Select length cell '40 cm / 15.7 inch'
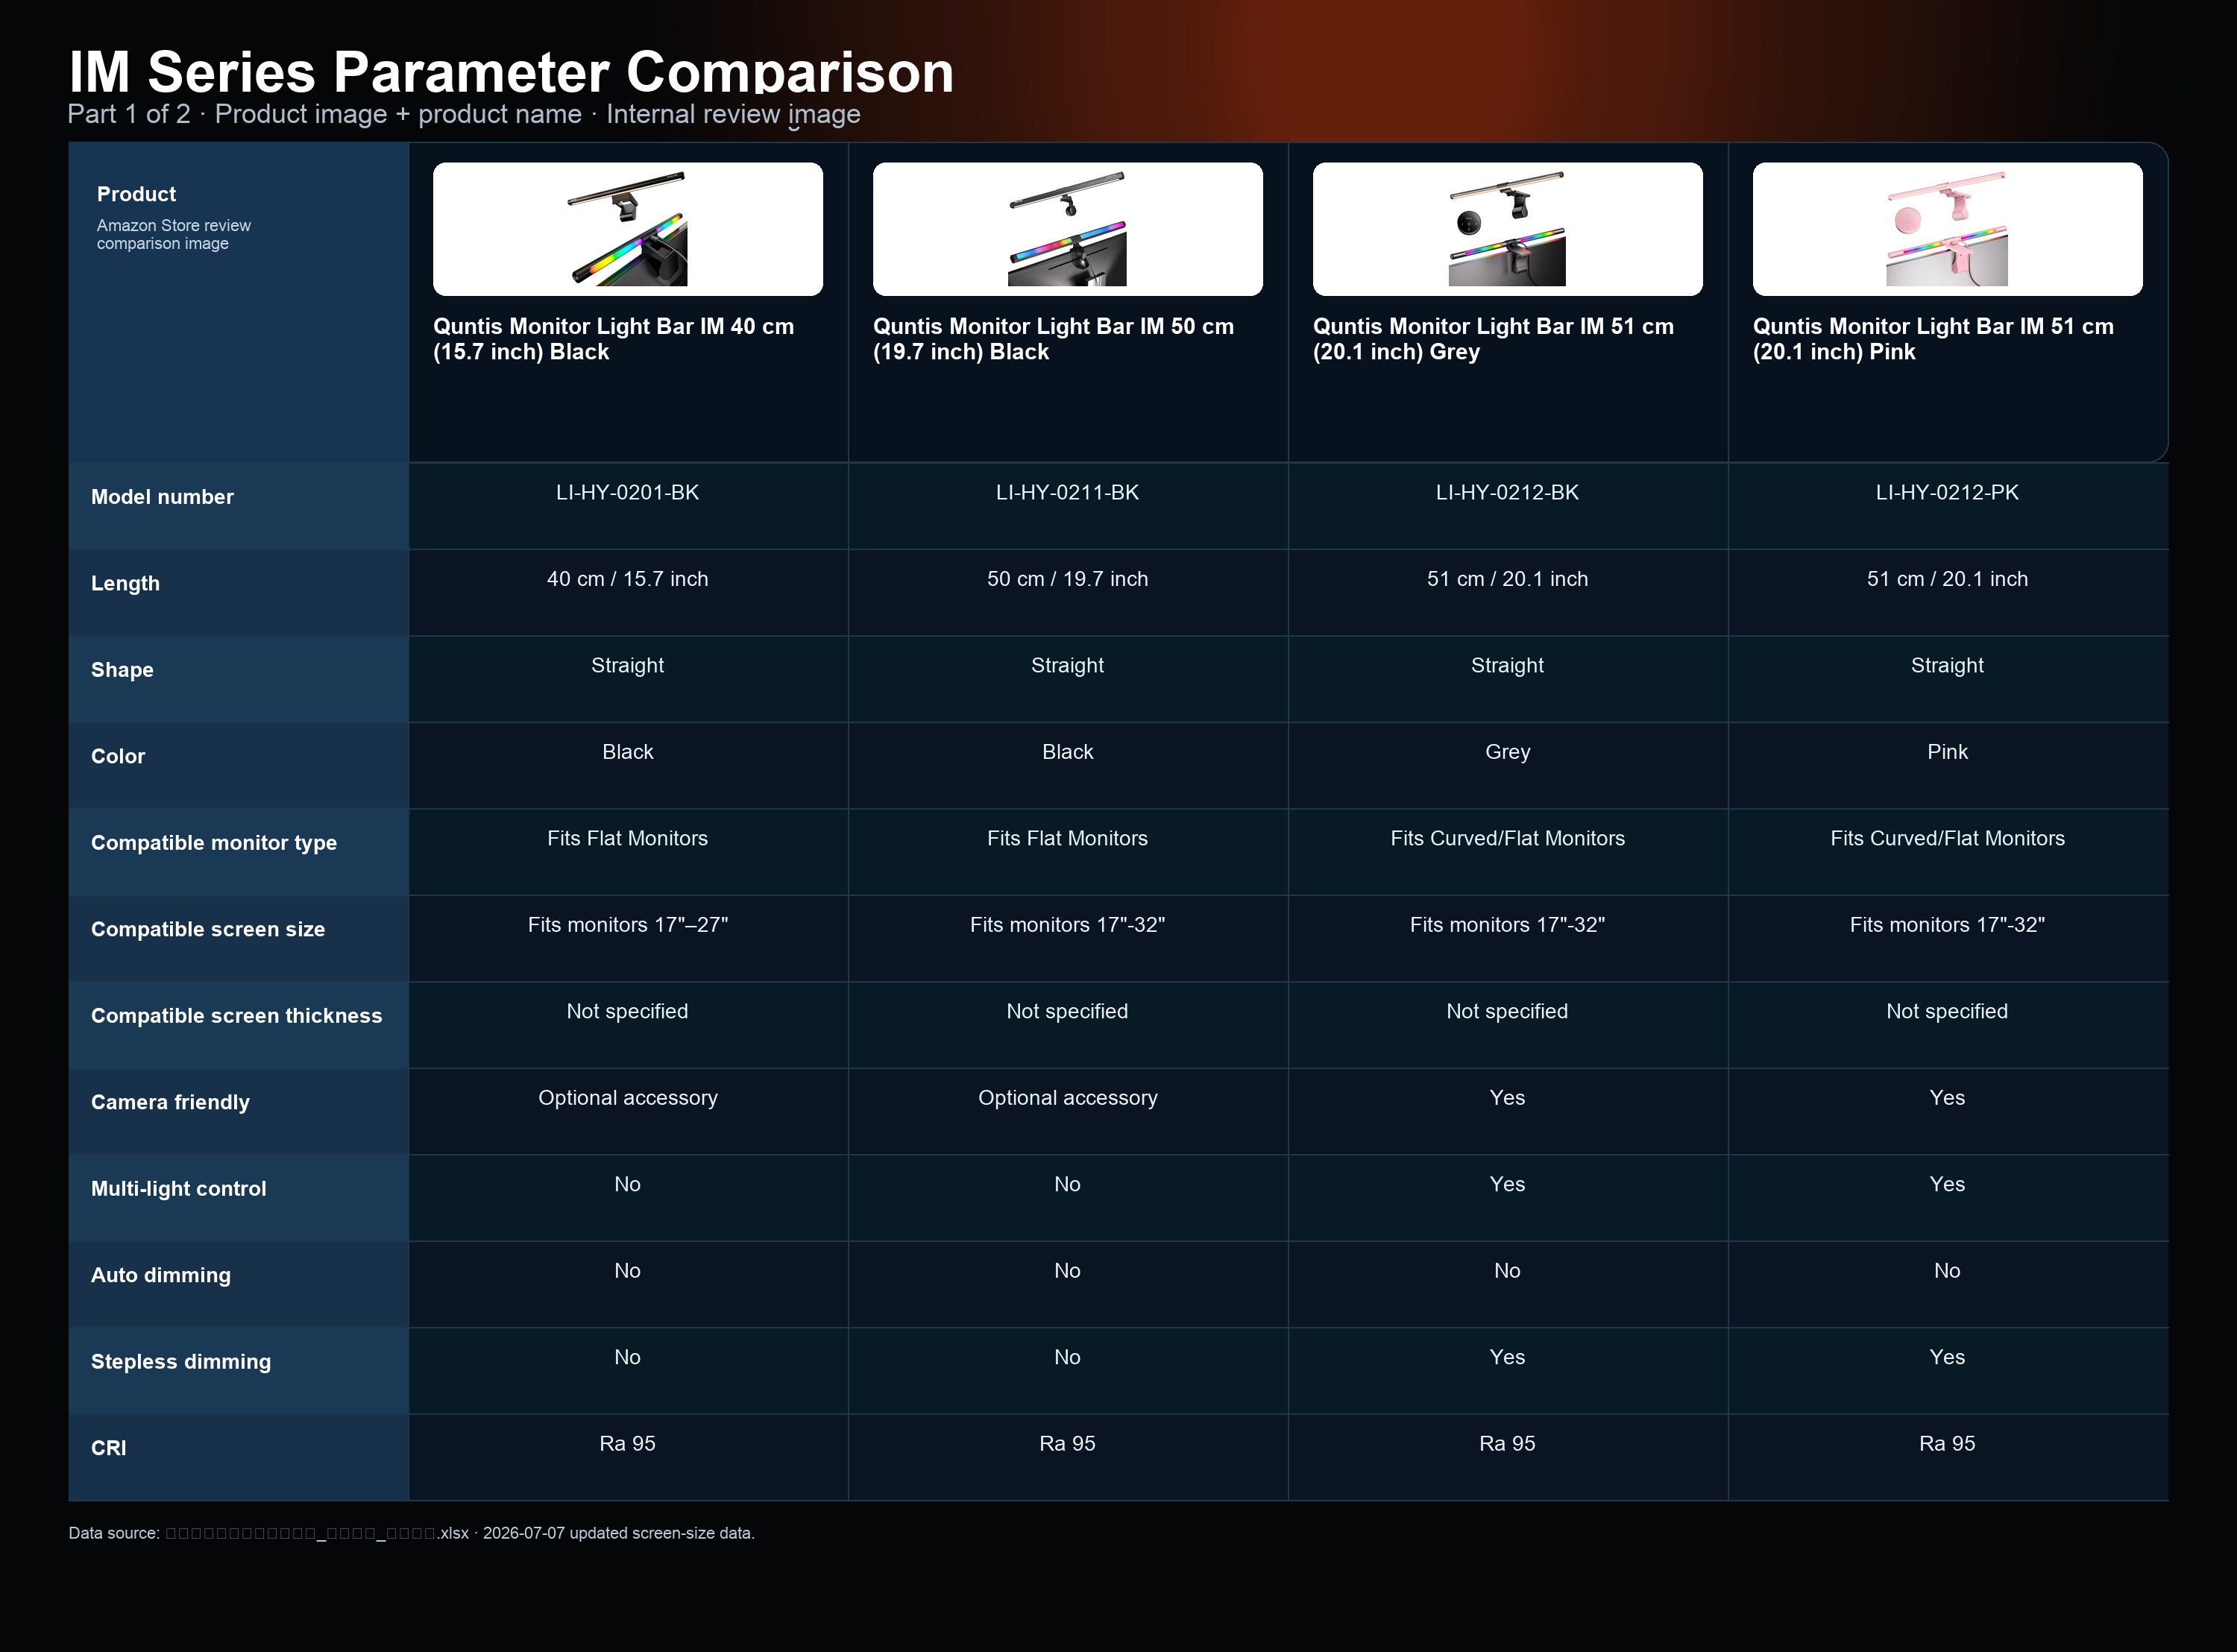 [x=627, y=579]
